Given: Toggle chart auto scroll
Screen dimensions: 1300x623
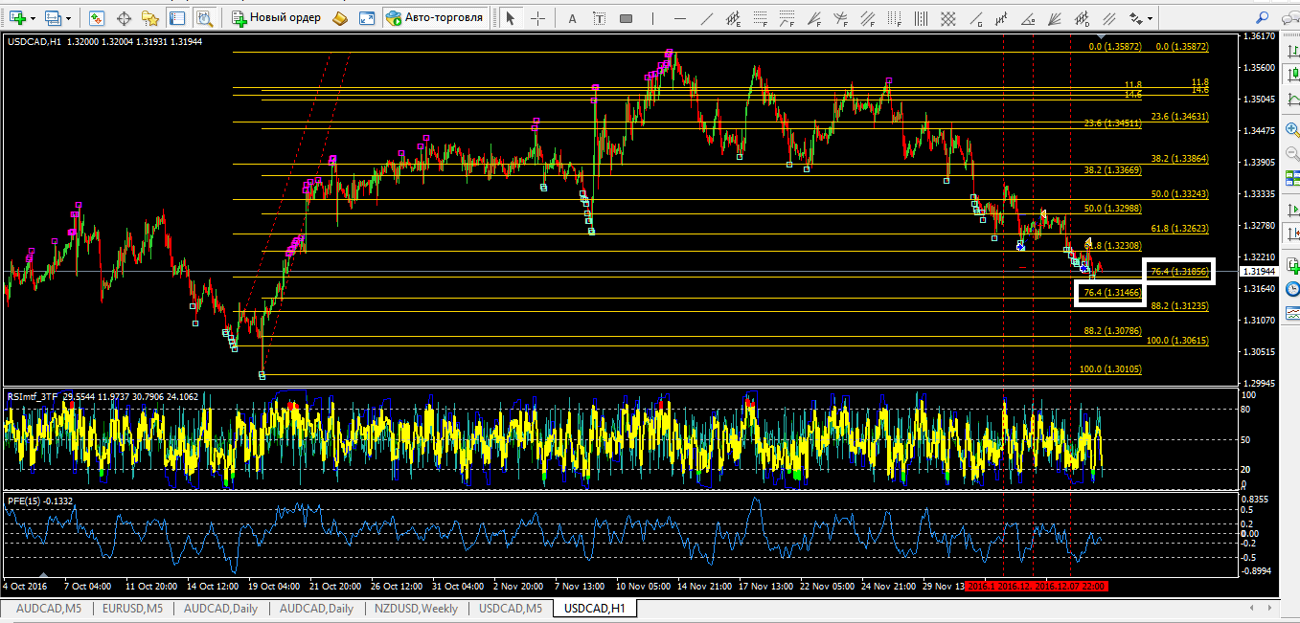Looking at the screenshot, I should point(1291,209).
